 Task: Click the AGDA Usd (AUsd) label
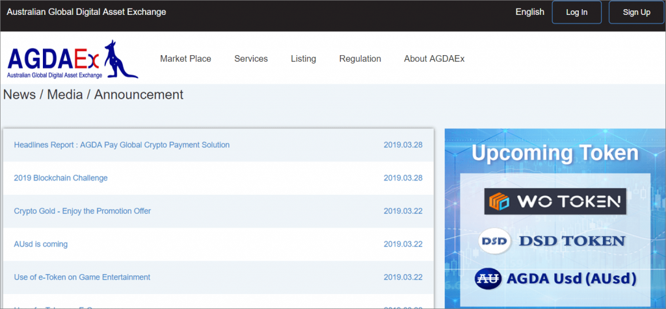click(x=572, y=279)
